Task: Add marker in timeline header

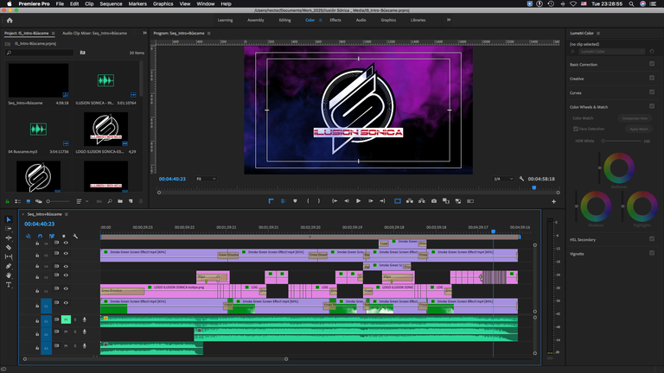Action: (63, 236)
